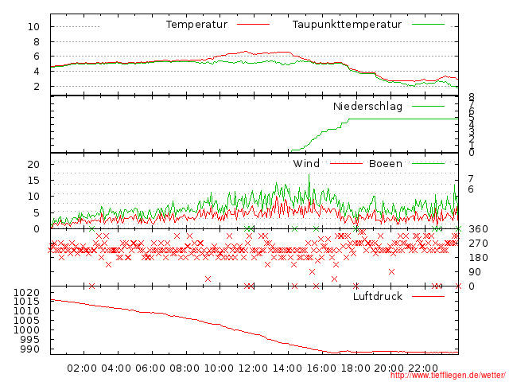Click the 1005 pressure axis value
509x382 pixels.
[26, 320]
